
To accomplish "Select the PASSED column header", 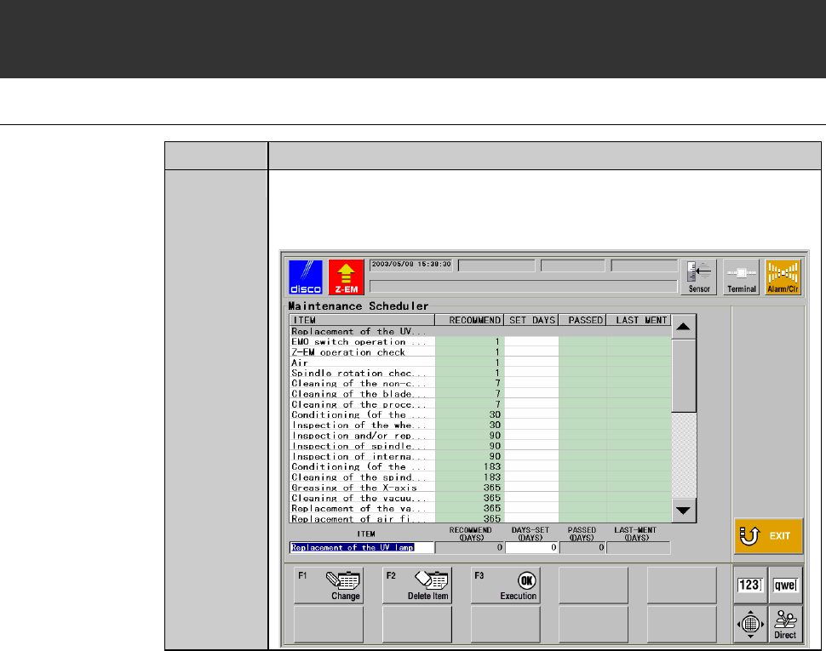I will 582,320.
